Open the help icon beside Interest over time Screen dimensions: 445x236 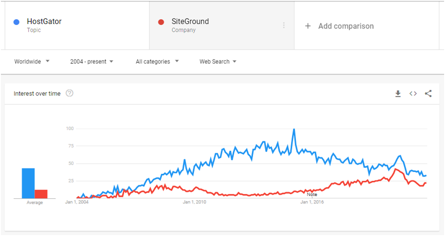point(70,93)
